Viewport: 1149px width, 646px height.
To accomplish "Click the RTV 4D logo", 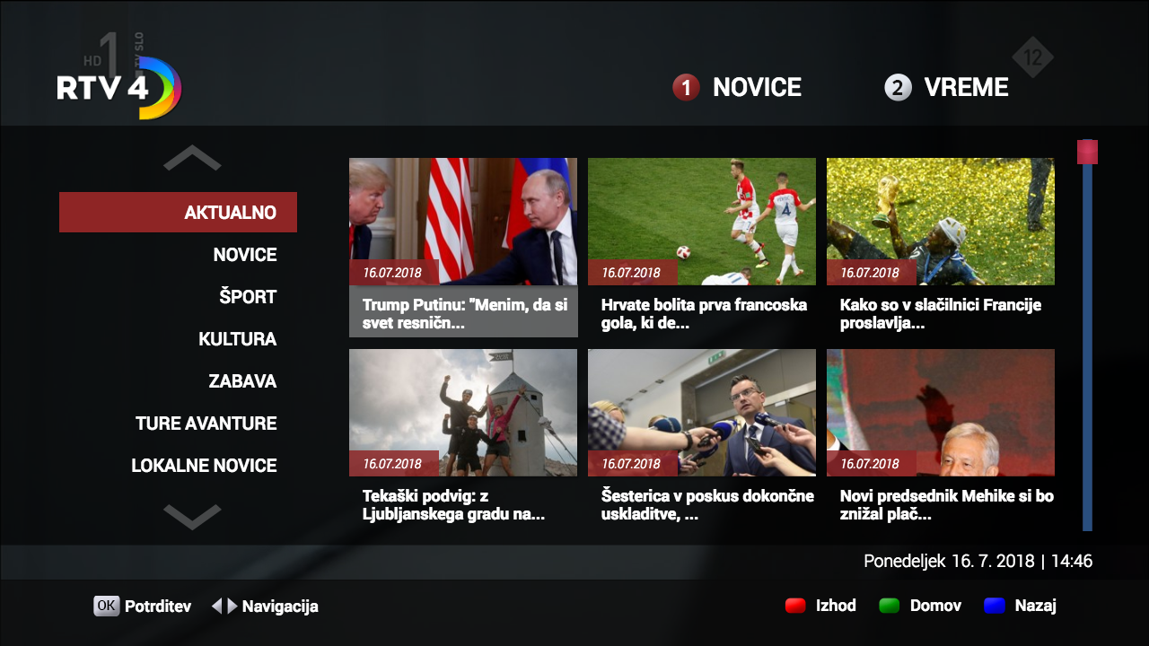I will click(x=119, y=88).
